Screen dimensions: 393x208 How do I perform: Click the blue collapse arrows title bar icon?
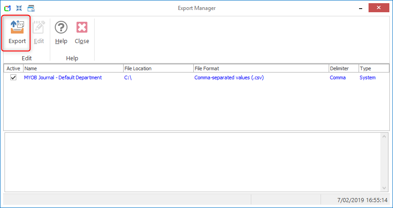click(x=19, y=8)
